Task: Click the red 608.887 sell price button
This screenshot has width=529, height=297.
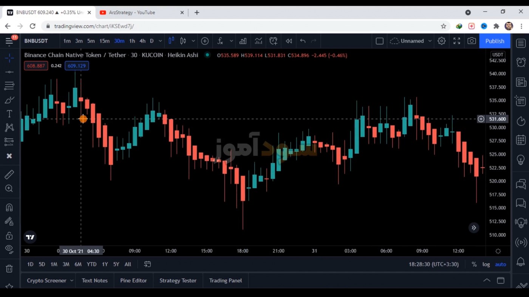Action: pyautogui.click(x=36, y=66)
